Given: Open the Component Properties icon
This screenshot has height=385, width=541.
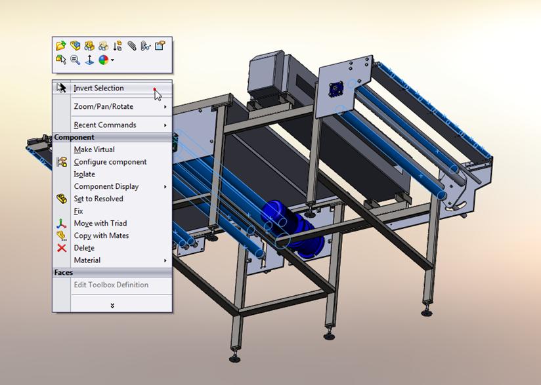Looking at the screenshot, I should tap(160, 45).
